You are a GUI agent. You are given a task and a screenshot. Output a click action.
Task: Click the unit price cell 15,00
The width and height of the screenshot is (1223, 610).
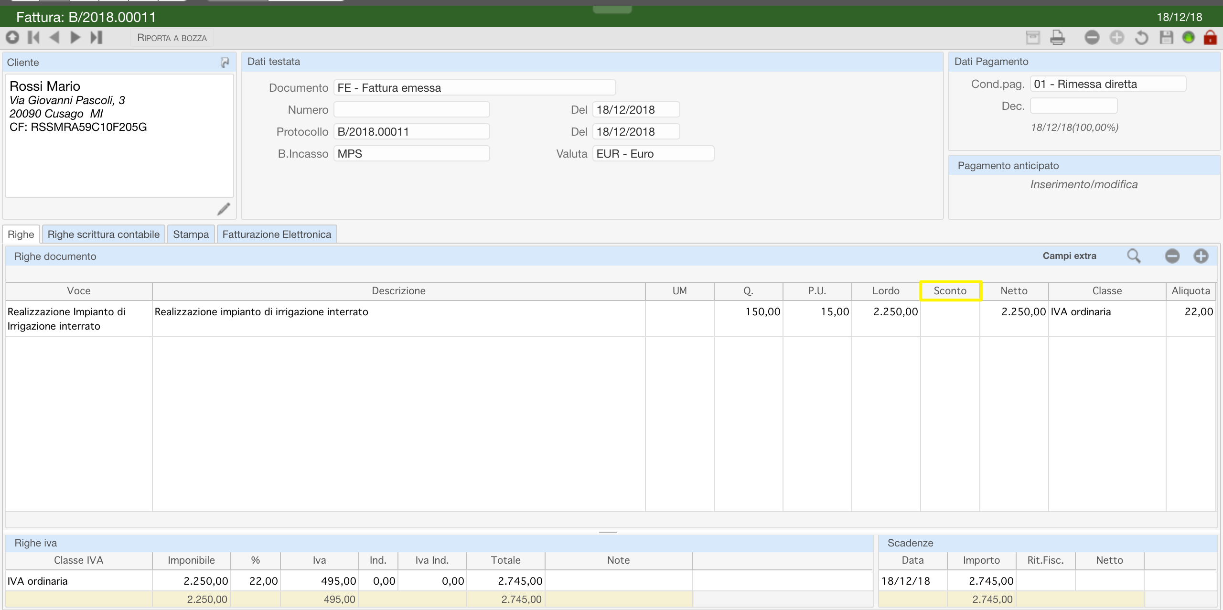pyautogui.click(x=817, y=319)
